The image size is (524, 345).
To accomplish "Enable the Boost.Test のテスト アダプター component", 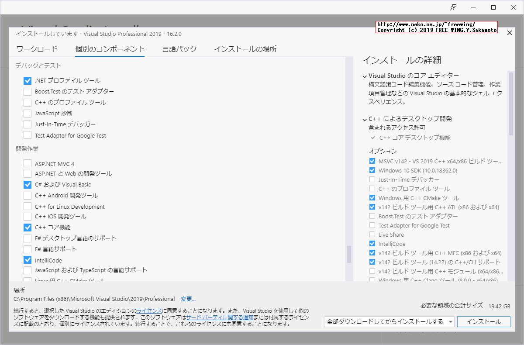I will pos(27,91).
